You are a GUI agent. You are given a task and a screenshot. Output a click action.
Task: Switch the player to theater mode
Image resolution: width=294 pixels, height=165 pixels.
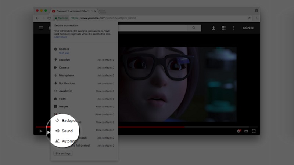246,131
